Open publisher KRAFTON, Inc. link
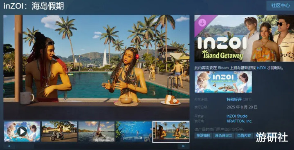The width and height of the screenshot is (294, 150). tap(240, 121)
